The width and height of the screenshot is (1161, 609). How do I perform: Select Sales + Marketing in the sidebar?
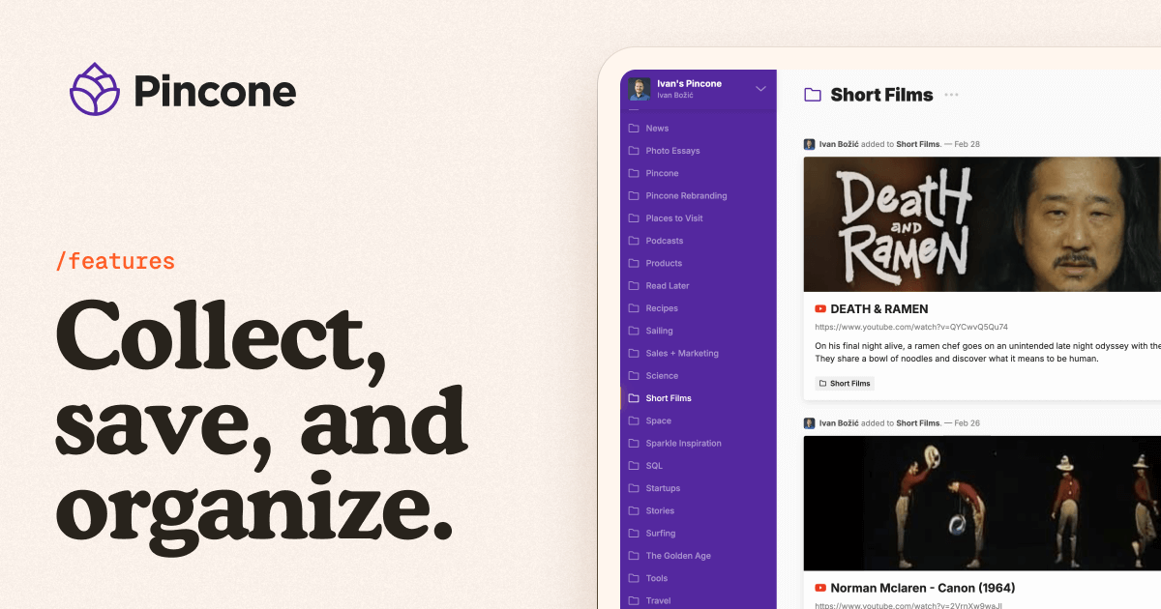682,354
